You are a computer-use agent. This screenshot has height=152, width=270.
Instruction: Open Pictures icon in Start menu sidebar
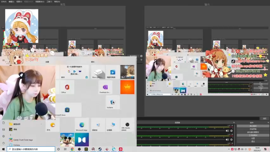(x=3, y=129)
